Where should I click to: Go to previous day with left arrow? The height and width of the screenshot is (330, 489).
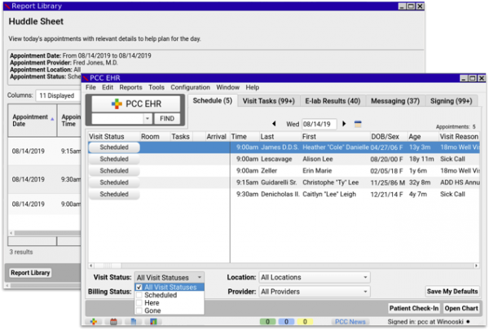(274, 124)
